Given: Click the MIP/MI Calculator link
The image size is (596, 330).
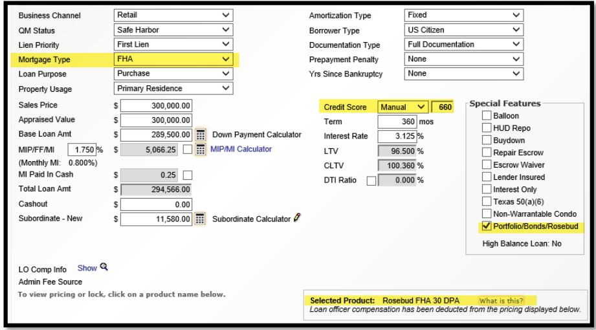Looking at the screenshot, I should pos(241,150).
